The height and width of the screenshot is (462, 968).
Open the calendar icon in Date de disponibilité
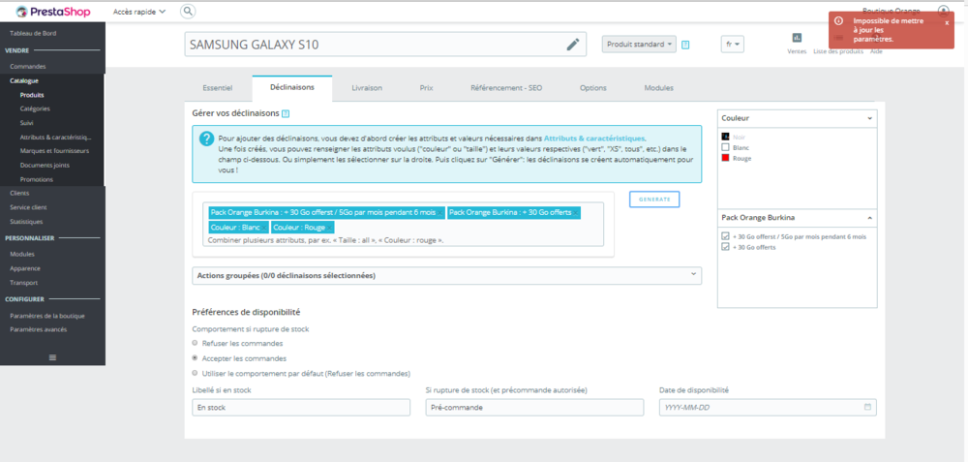click(867, 407)
